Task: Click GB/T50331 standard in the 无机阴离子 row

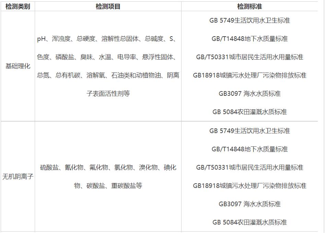Action: (x=249, y=168)
